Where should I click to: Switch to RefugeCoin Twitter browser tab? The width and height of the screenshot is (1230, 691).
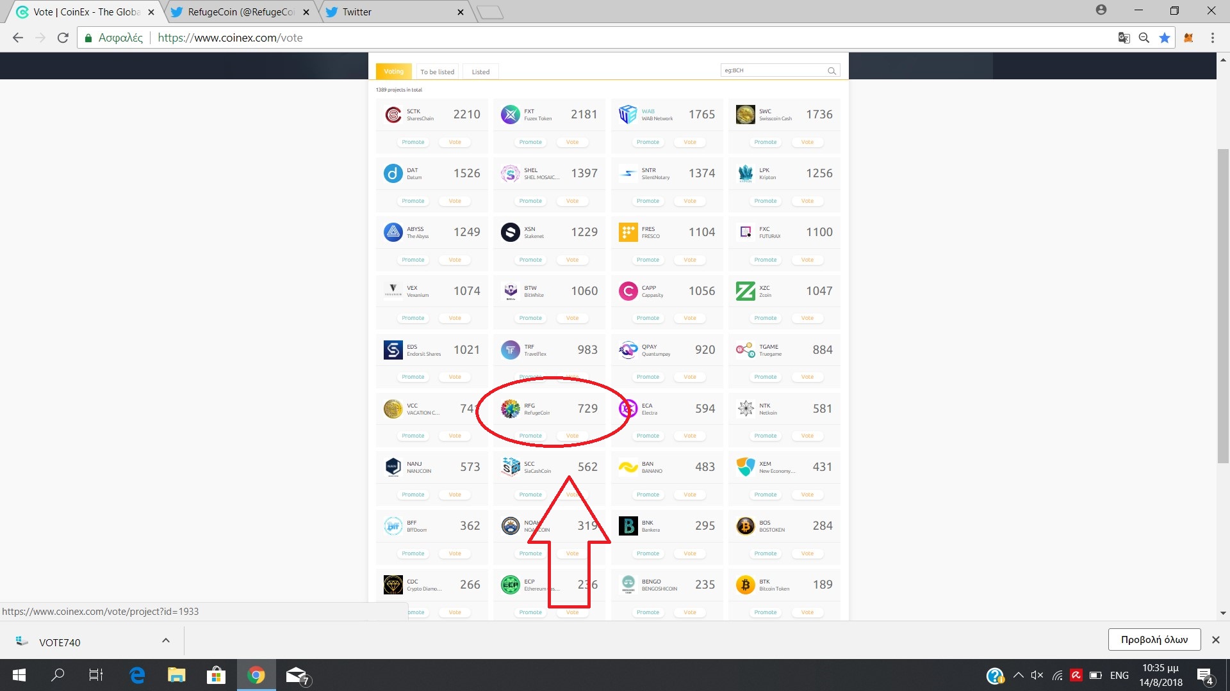click(x=240, y=12)
